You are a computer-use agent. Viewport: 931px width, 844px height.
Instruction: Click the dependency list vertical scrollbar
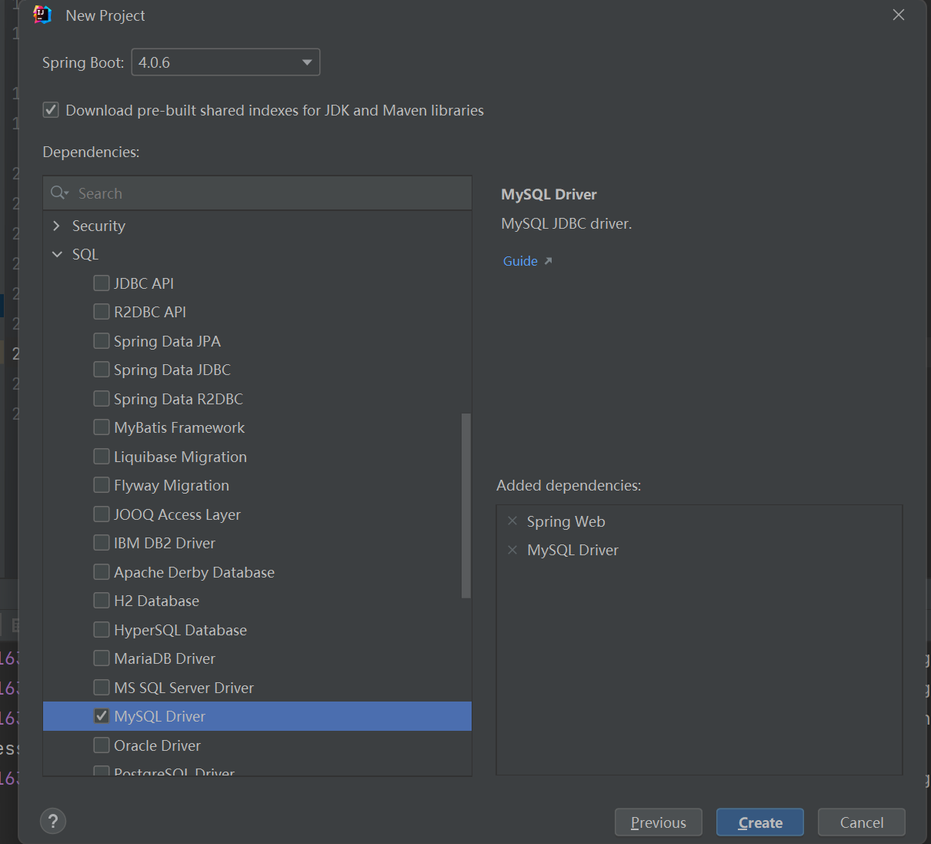pyautogui.click(x=465, y=506)
